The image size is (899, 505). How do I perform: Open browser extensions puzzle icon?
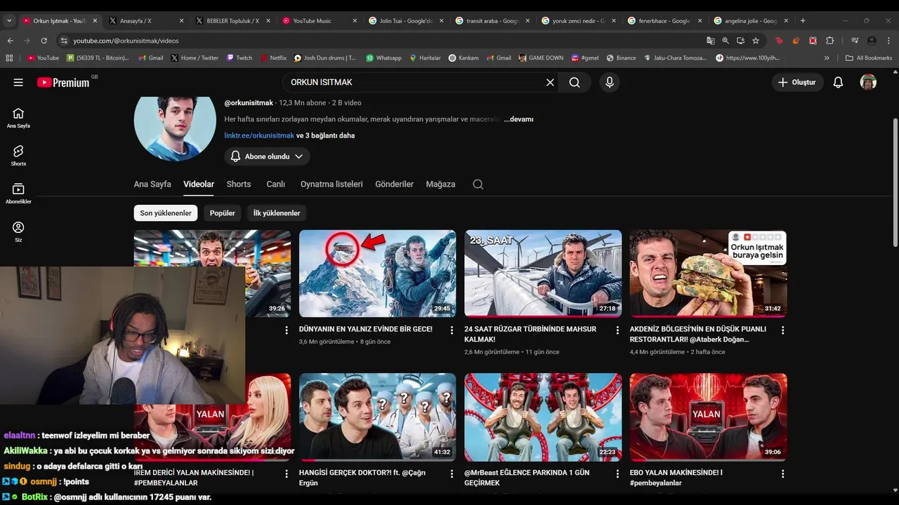(x=829, y=41)
